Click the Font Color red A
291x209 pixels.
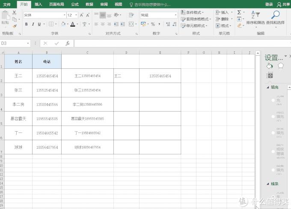tap(73, 24)
